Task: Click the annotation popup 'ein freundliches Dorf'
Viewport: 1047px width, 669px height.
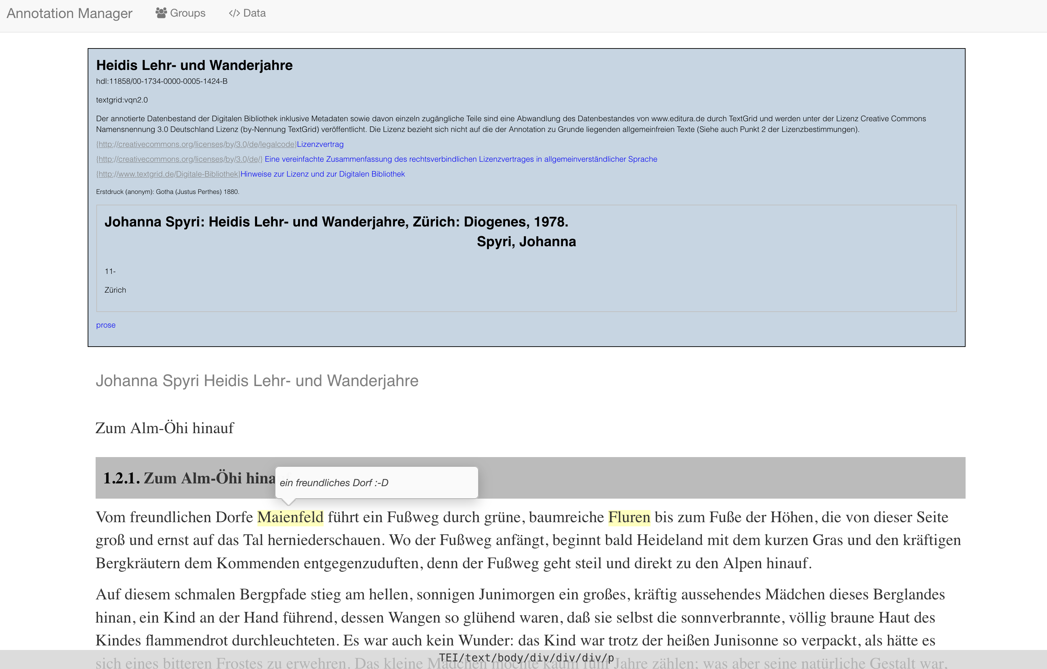Action: point(377,482)
